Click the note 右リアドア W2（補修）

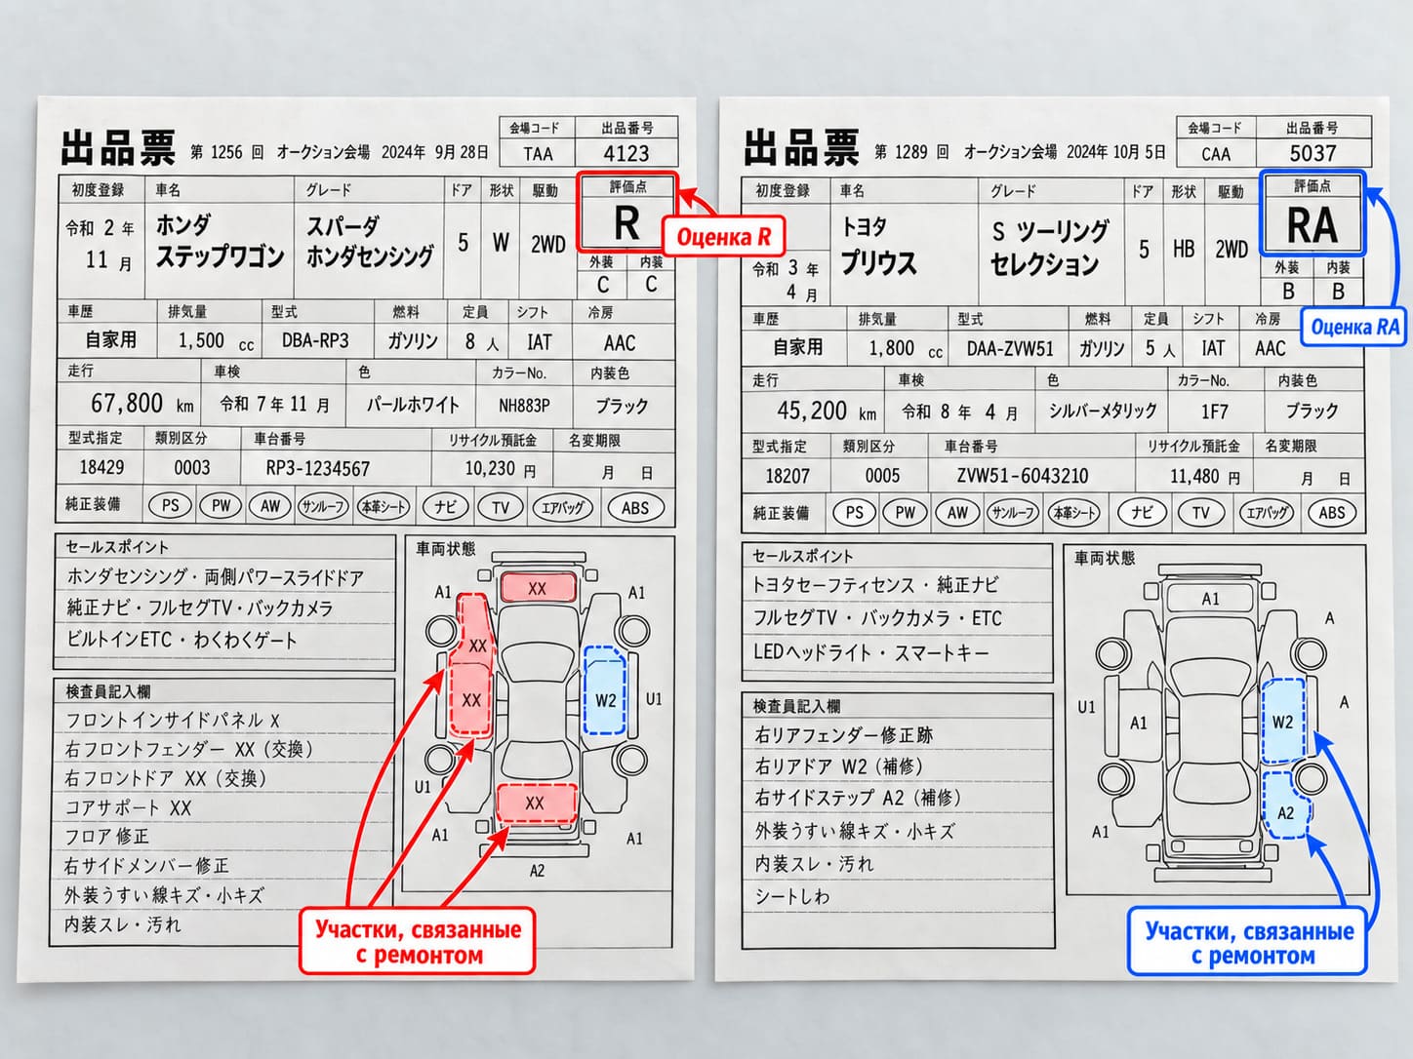[x=839, y=767]
